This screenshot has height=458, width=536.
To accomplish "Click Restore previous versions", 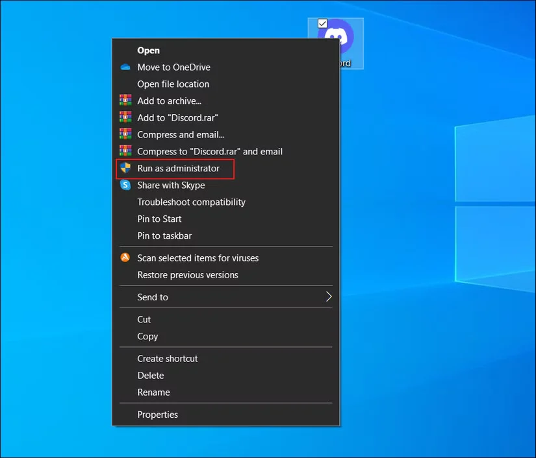I will [187, 275].
